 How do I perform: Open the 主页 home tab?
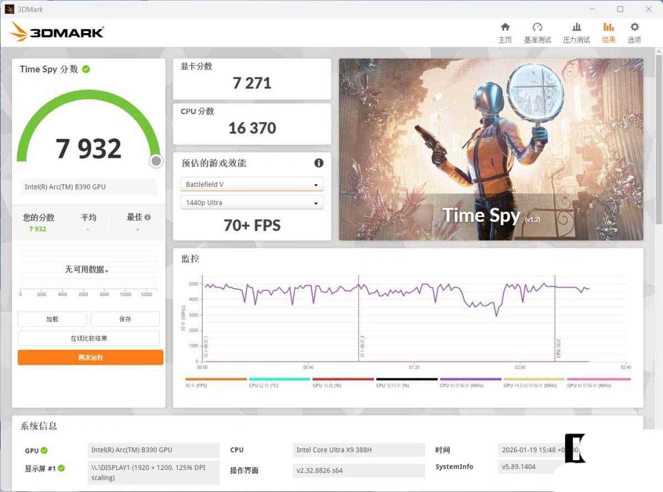[505, 33]
